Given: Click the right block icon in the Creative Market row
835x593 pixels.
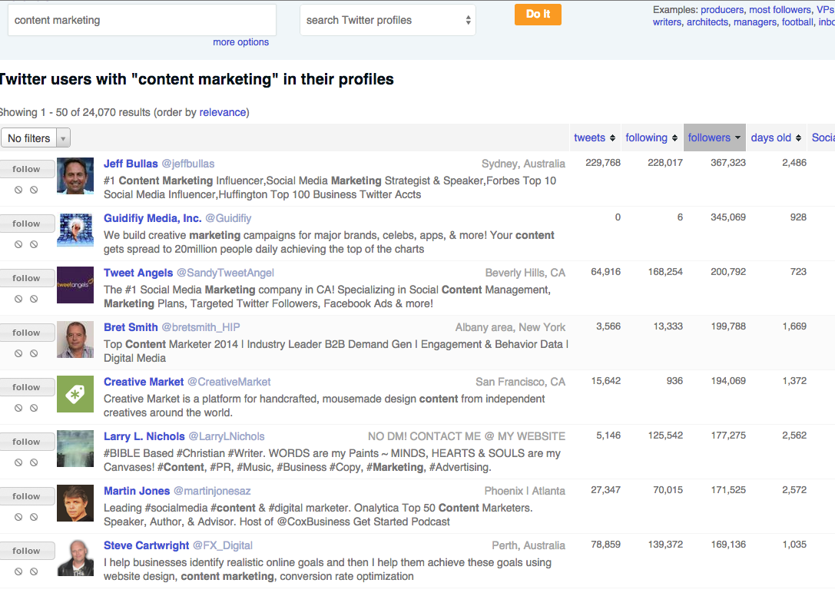Looking at the screenshot, I should (34, 408).
